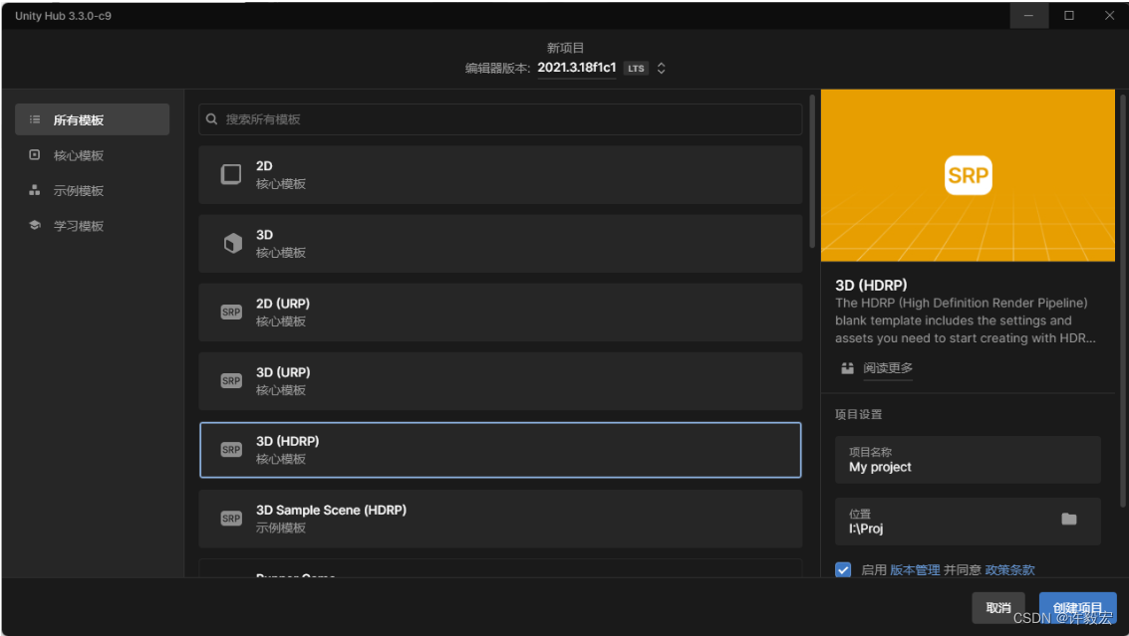
Task: Open the 版本管理 link
Action: [915, 569]
